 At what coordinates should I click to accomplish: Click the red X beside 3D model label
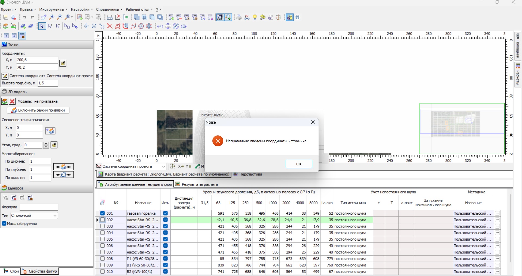tap(12, 101)
